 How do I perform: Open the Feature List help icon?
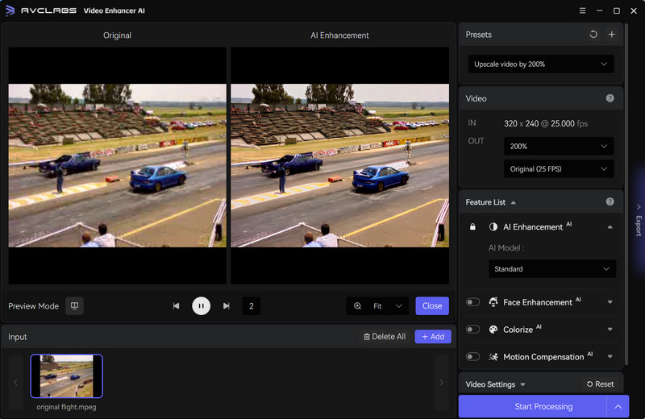(x=610, y=201)
